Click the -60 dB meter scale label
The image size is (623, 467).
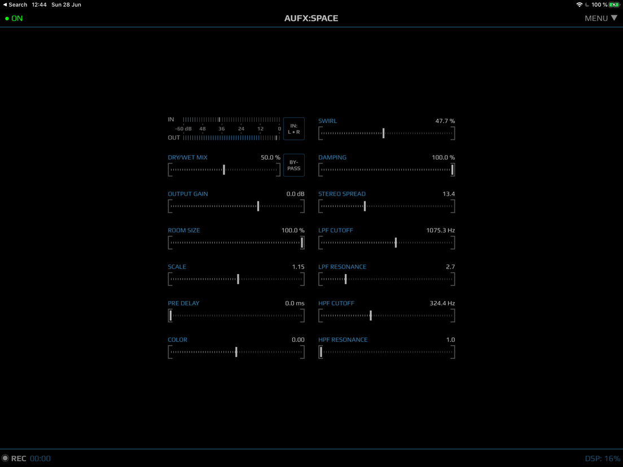tap(183, 129)
